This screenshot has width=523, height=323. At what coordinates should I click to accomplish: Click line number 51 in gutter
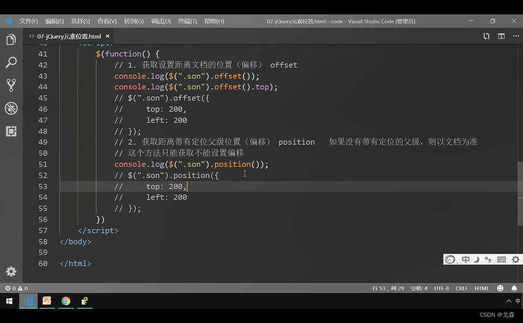43,164
